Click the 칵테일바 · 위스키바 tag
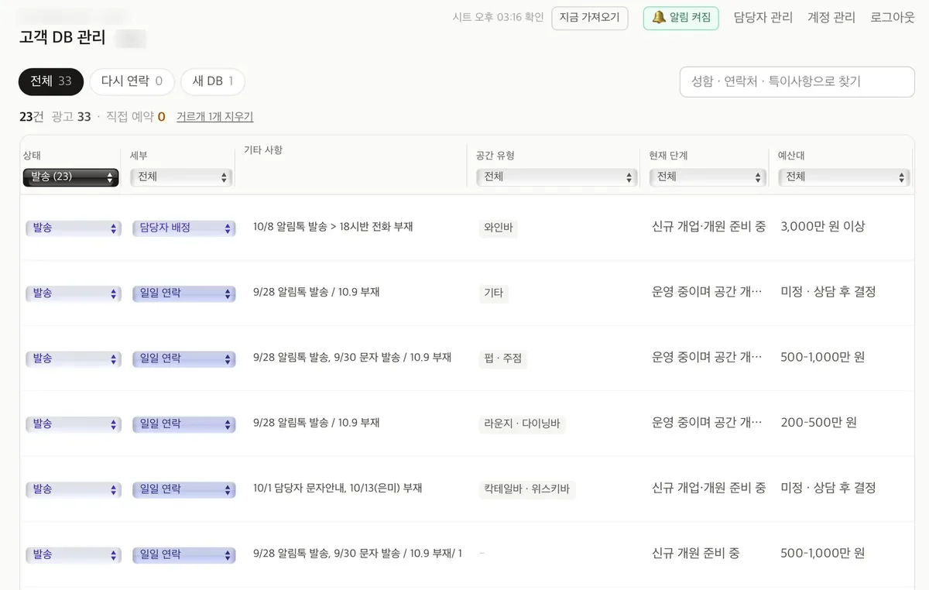This screenshot has width=929, height=590. pos(526,489)
